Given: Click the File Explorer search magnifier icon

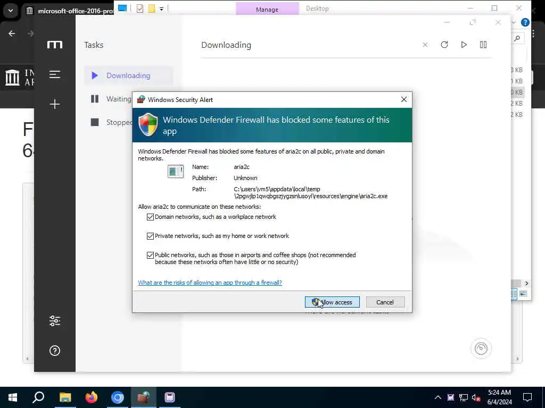Looking at the screenshot, I should (x=517, y=38).
